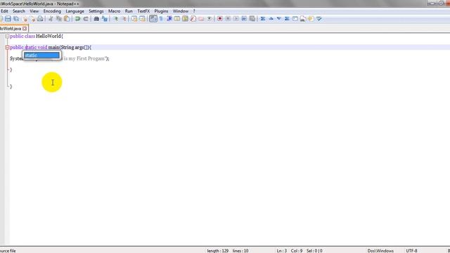Open the Window menu

pyautogui.click(x=181, y=11)
